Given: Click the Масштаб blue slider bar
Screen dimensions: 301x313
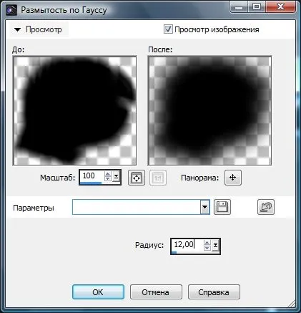Looking at the screenshot, I should coord(91,183).
